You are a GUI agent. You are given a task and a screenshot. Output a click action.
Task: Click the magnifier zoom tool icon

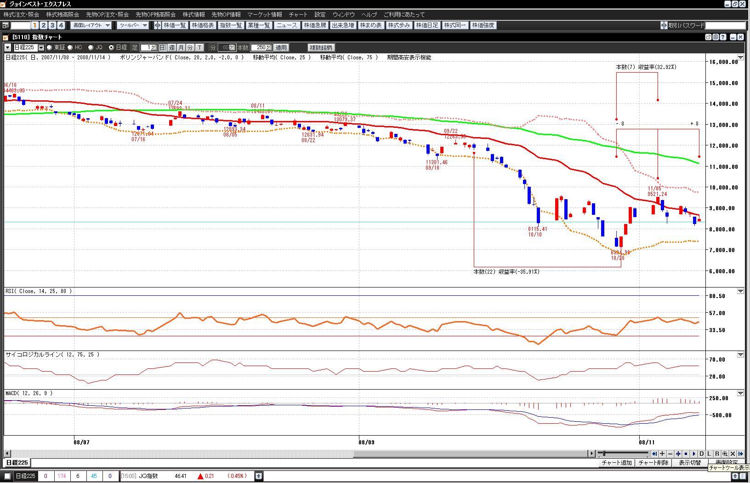(x=725, y=454)
